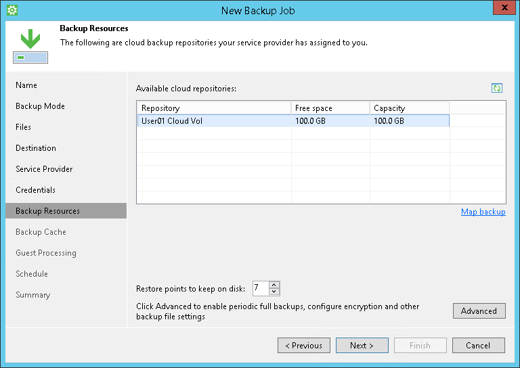
Task: Click the restore points number field
Action: click(260, 289)
